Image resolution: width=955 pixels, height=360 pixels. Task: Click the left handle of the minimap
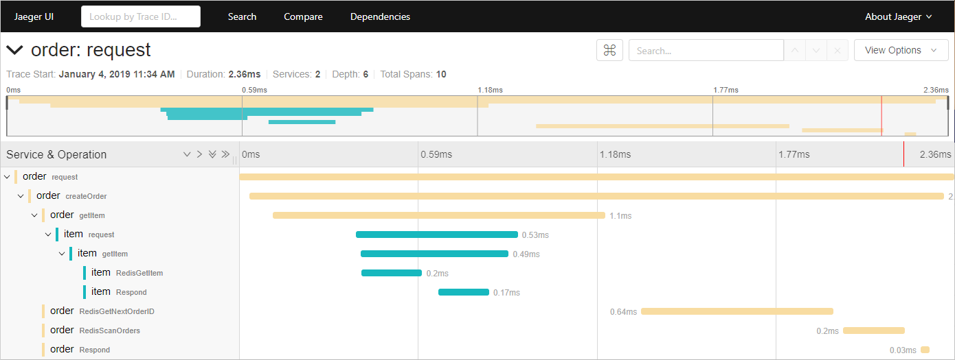pos(7,103)
